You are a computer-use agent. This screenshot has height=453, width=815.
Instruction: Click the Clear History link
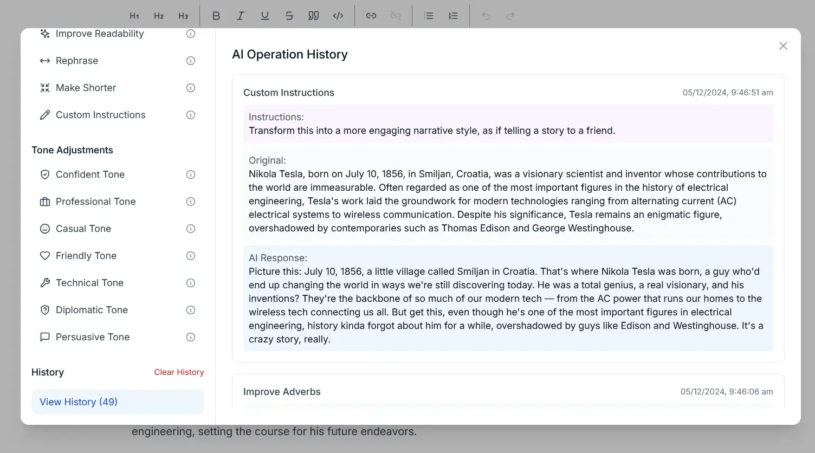click(x=179, y=372)
